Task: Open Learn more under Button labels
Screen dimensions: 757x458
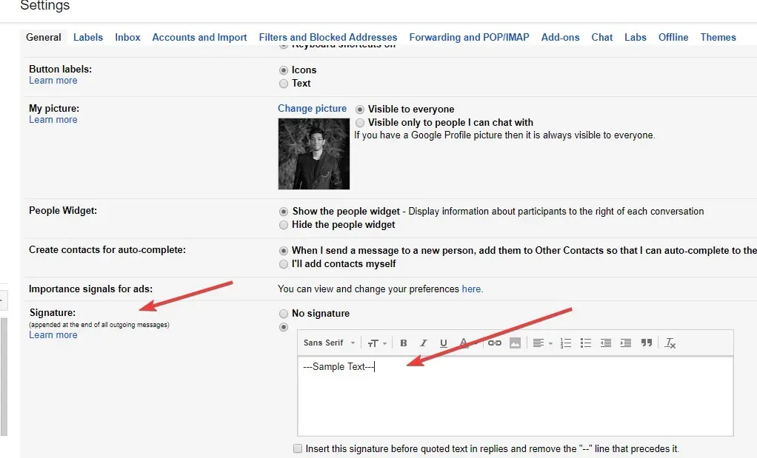Action: [53, 81]
